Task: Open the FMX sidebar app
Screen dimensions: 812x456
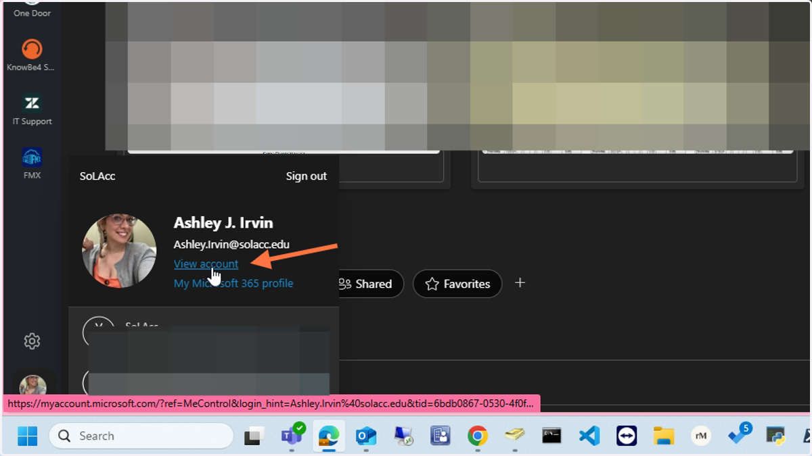Action: [x=32, y=163]
